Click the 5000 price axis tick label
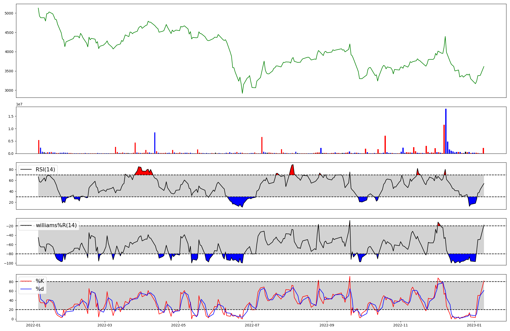Viewport: 510px width, 331px height. [9, 13]
